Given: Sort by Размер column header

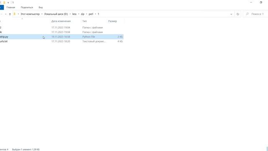Looking at the screenshot, I should (x=113, y=21).
